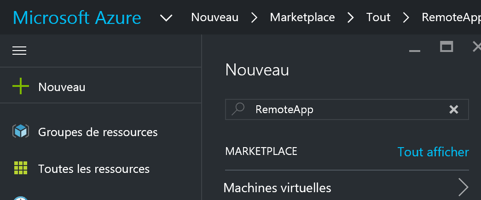Select the Marketplace breadcrumb item
The width and height of the screenshot is (481, 200).
coord(302,18)
